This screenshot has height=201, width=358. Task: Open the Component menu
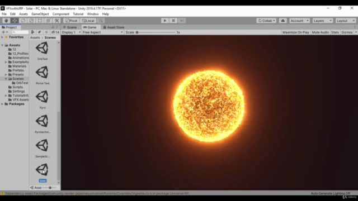(x=61, y=14)
